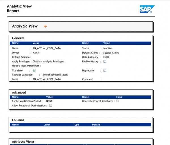The height and width of the screenshot is (145, 170).
Task: Click the orange cube icon beside Analytic View
Action: [45, 26]
